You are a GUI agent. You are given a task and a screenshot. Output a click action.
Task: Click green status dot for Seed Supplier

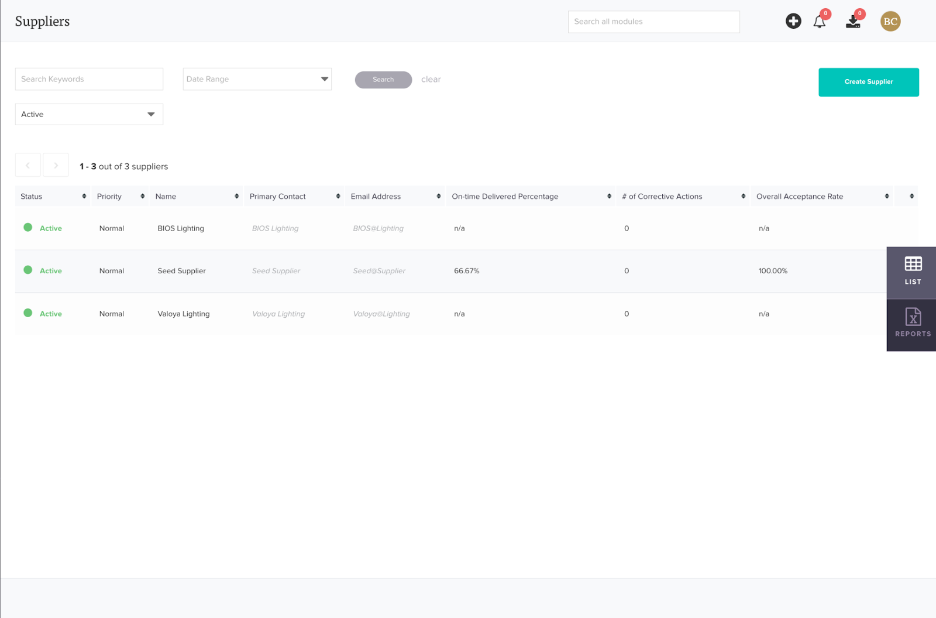pos(27,270)
